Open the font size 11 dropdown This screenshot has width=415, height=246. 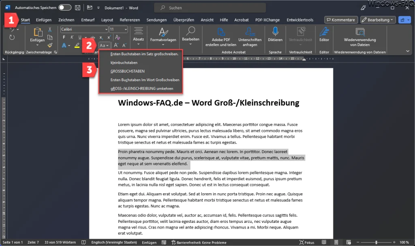(x=126, y=29)
